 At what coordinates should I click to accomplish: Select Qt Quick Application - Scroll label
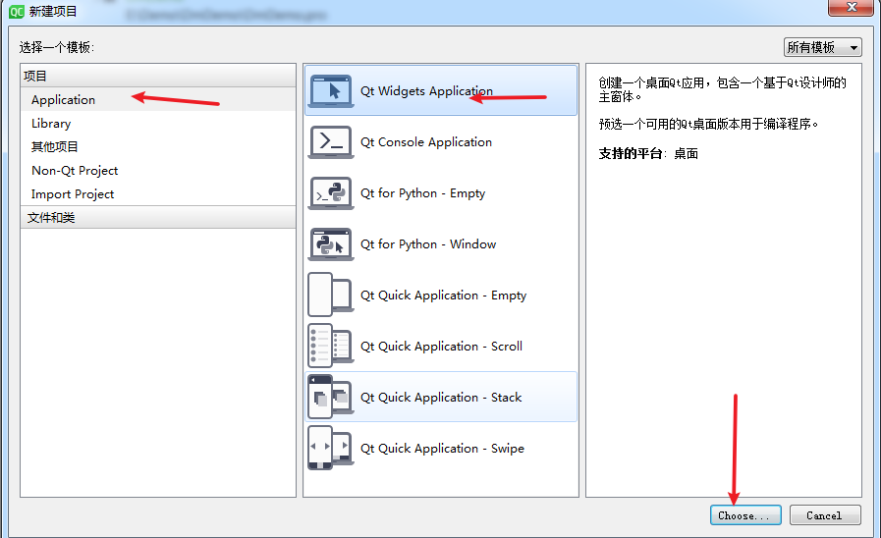click(x=441, y=347)
